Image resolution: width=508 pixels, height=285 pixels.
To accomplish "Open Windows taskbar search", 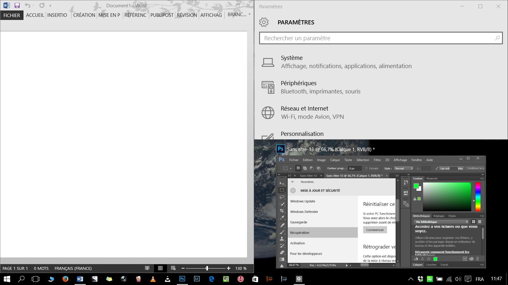I will click(x=21, y=279).
